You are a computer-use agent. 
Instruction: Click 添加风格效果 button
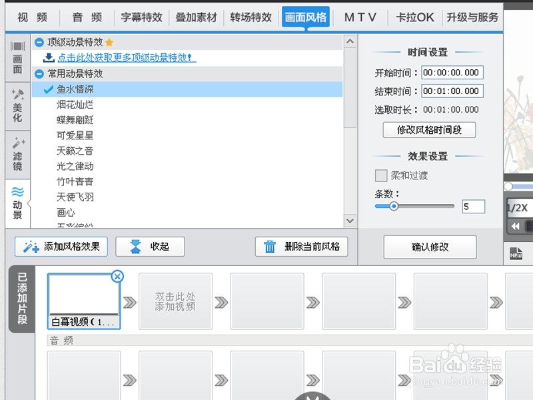(61, 247)
